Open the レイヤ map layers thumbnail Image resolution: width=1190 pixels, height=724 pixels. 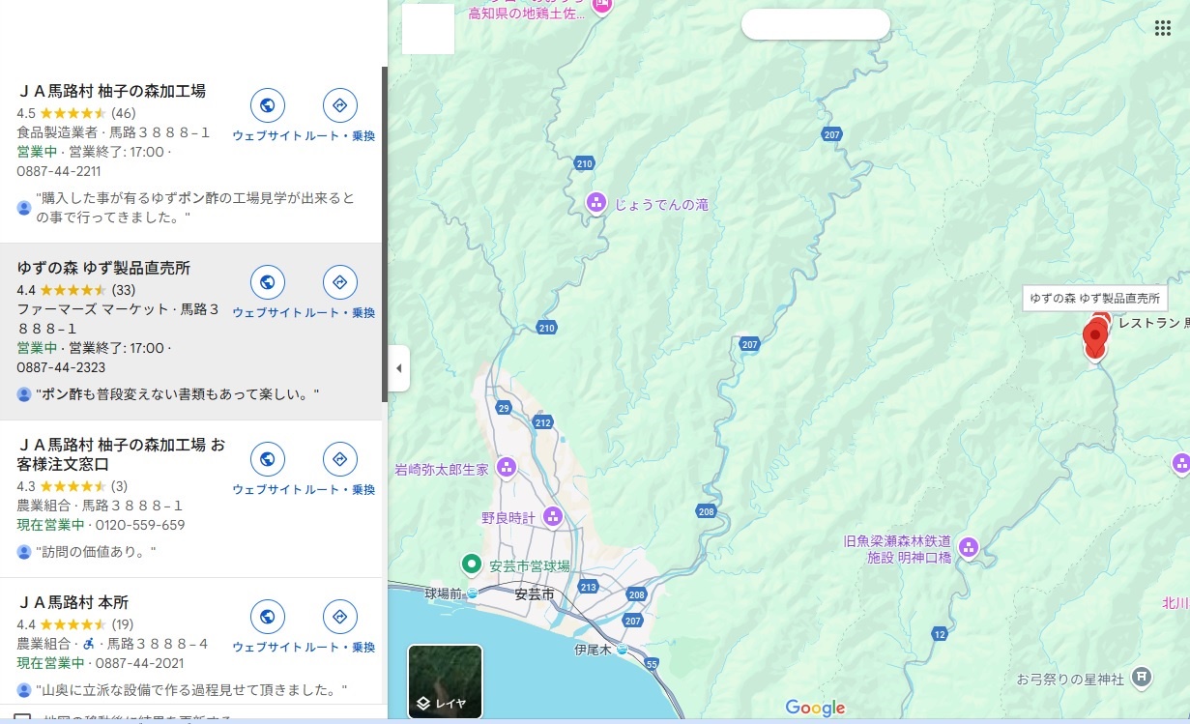point(445,681)
